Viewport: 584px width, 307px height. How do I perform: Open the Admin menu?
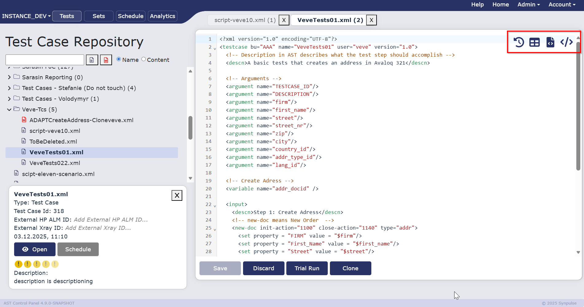point(528,5)
